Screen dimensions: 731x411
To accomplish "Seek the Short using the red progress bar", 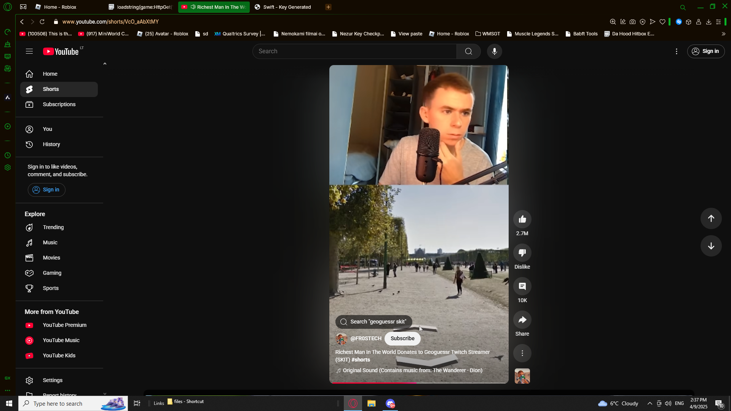I will [419, 383].
